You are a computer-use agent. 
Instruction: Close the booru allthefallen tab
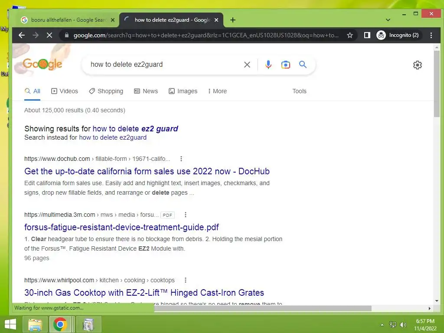(x=113, y=20)
